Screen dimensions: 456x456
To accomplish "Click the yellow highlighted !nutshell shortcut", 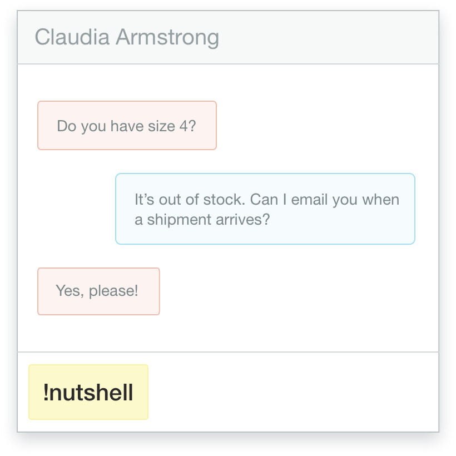I will 87,392.
